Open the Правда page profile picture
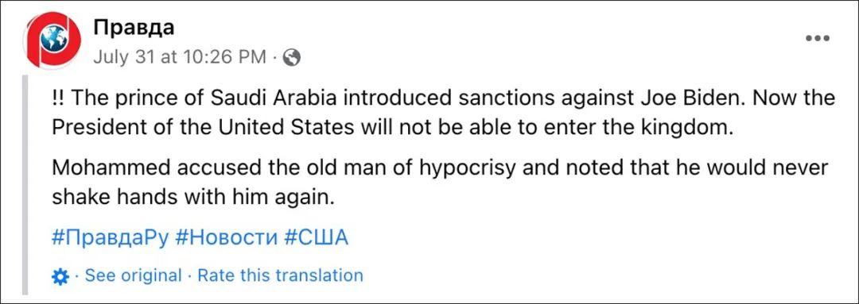Screen dimensions: 859x304 pyautogui.click(x=52, y=40)
